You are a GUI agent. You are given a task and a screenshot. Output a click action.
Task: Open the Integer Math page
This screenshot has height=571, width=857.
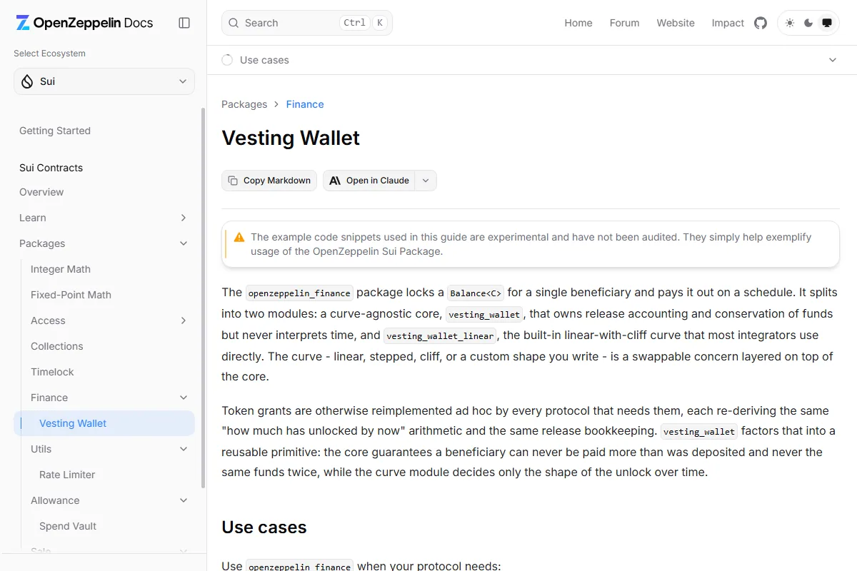point(61,269)
